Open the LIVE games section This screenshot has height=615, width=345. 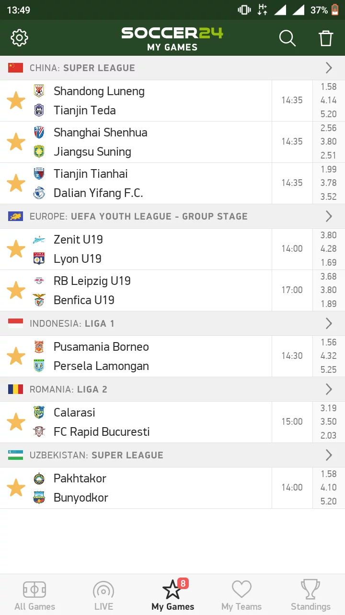[103, 596]
